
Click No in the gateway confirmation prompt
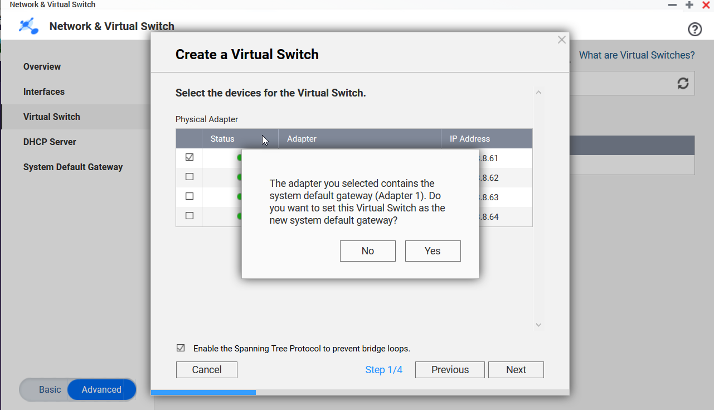(x=367, y=250)
